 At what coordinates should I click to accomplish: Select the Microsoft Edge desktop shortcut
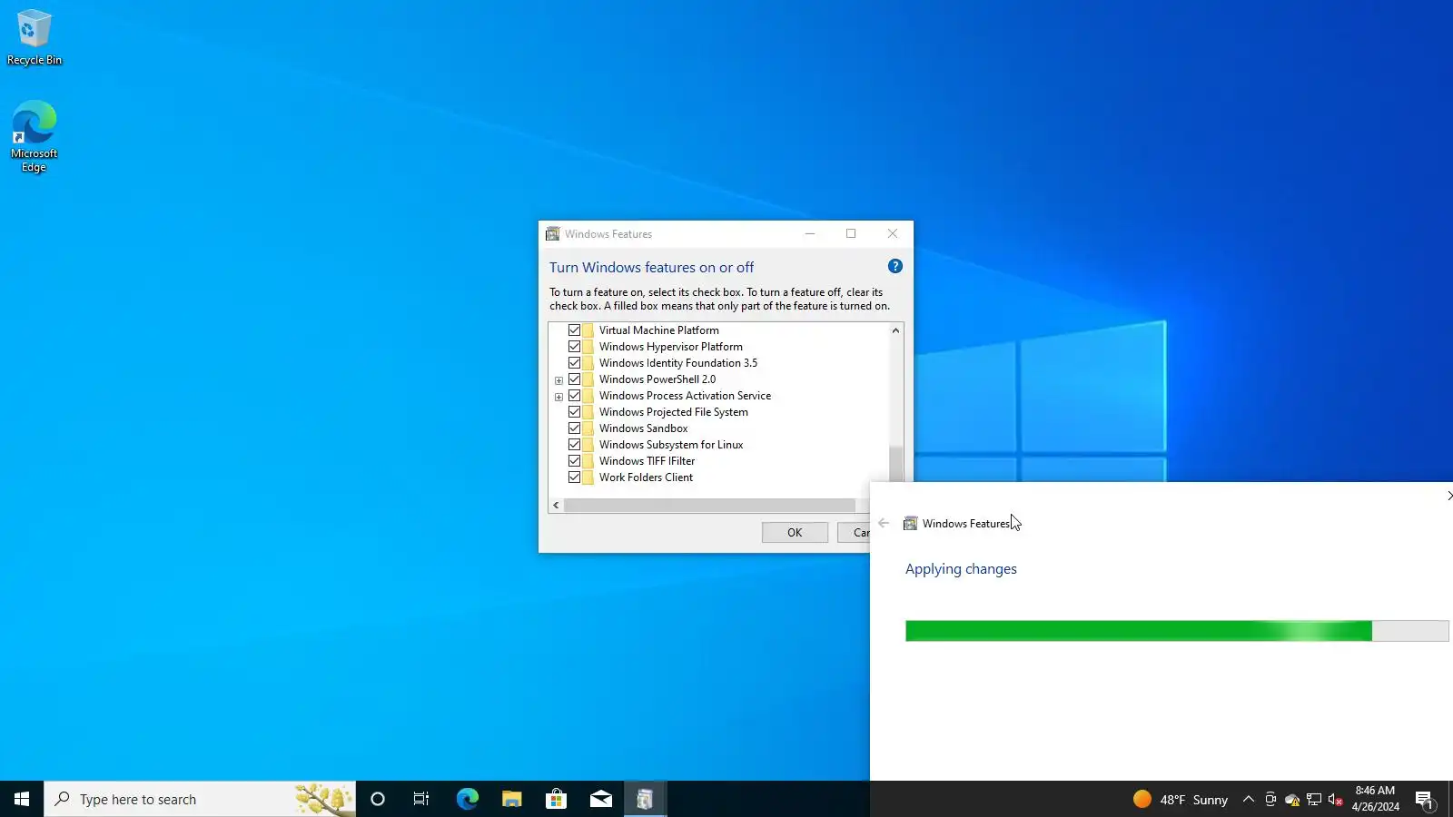(35, 136)
